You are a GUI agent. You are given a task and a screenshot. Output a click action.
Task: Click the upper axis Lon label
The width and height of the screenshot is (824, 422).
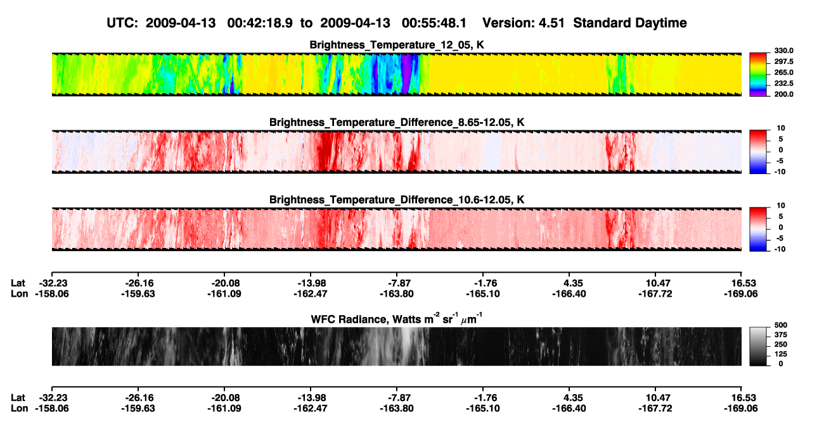(20, 294)
